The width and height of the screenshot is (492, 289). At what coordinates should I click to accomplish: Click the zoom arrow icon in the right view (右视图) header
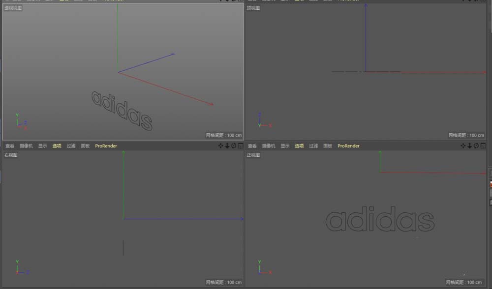227,146
